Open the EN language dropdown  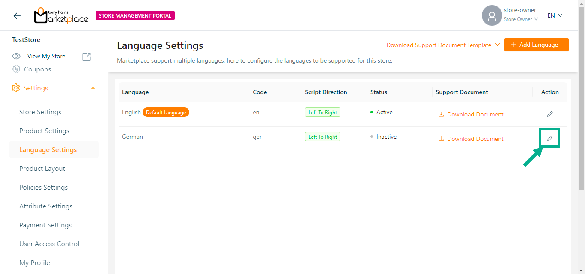pos(555,16)
